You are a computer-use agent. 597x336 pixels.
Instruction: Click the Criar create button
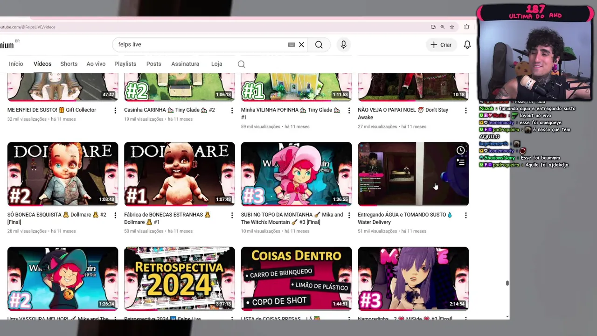tap(441, 45)
